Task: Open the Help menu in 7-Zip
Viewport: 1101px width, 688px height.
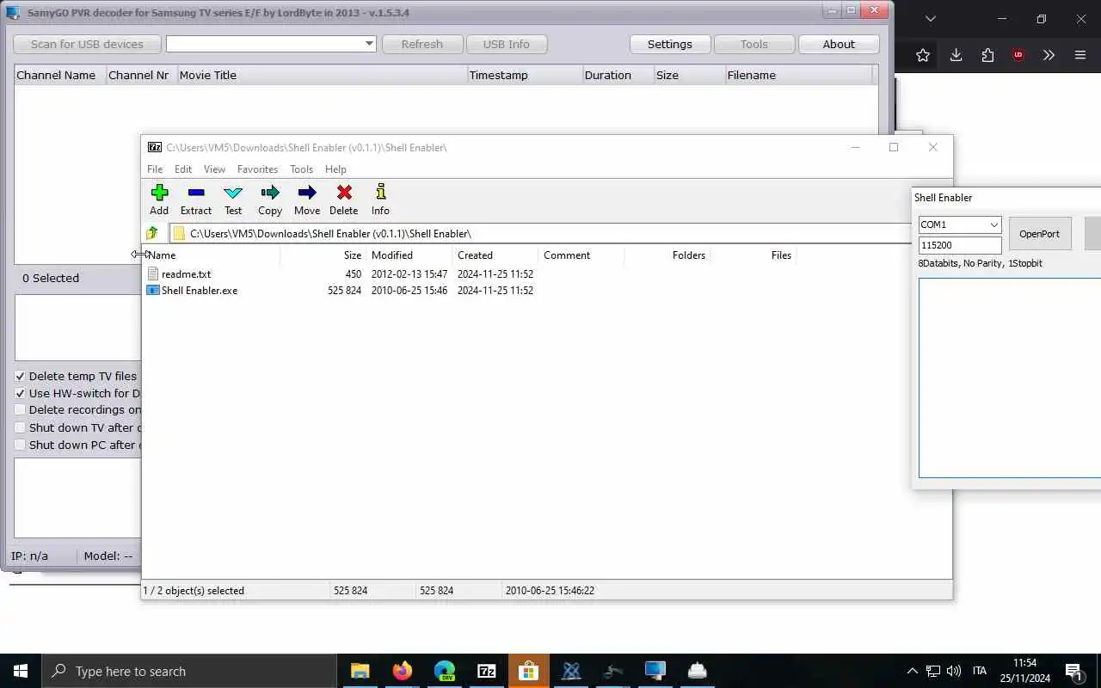Action: (335, 169)
